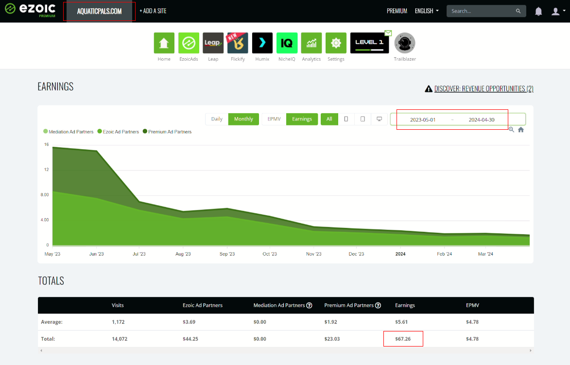This screenshot has width=570, height=365.
Task: Open the Premium menu item
Action: (x=397, y=11)
